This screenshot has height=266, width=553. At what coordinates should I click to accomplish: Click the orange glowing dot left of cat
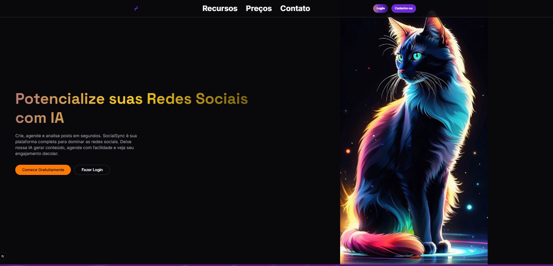(348, 151)
